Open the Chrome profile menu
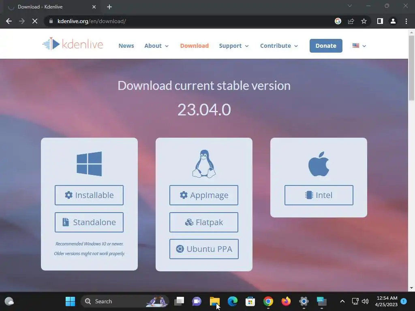This screenshot has height=311, width=415. (393, 21)
